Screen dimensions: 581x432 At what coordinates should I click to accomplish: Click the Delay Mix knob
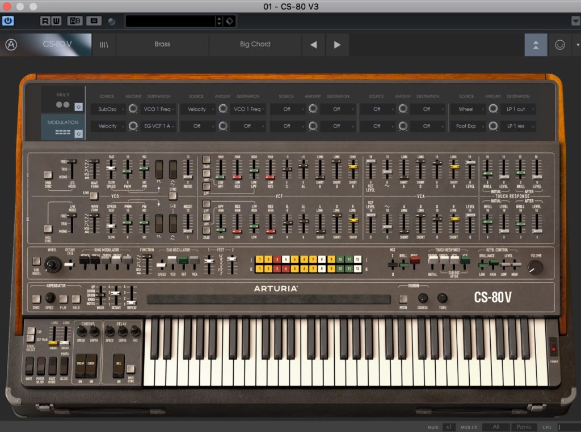135,331
